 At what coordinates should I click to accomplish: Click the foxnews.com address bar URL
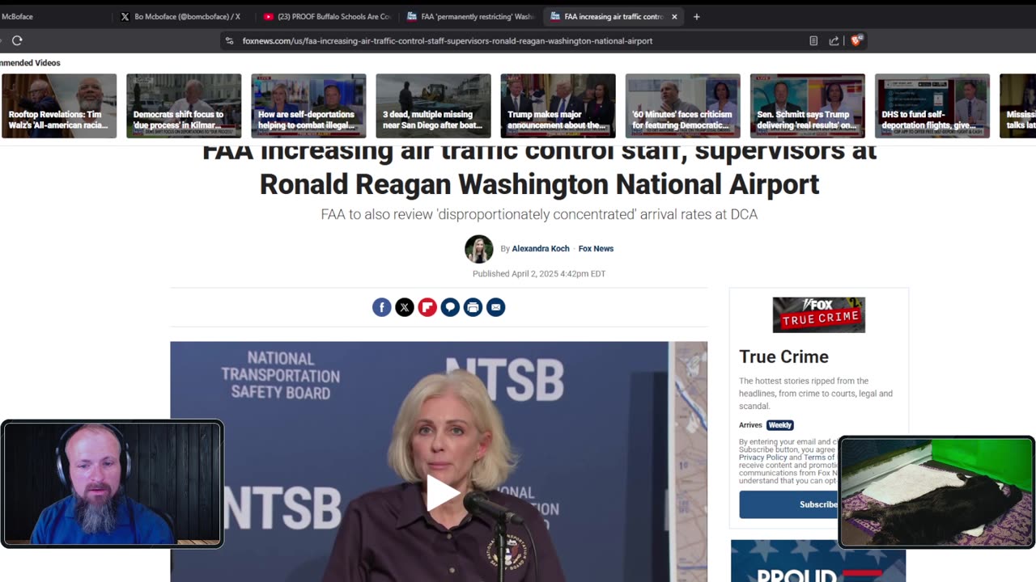[448, 40]
